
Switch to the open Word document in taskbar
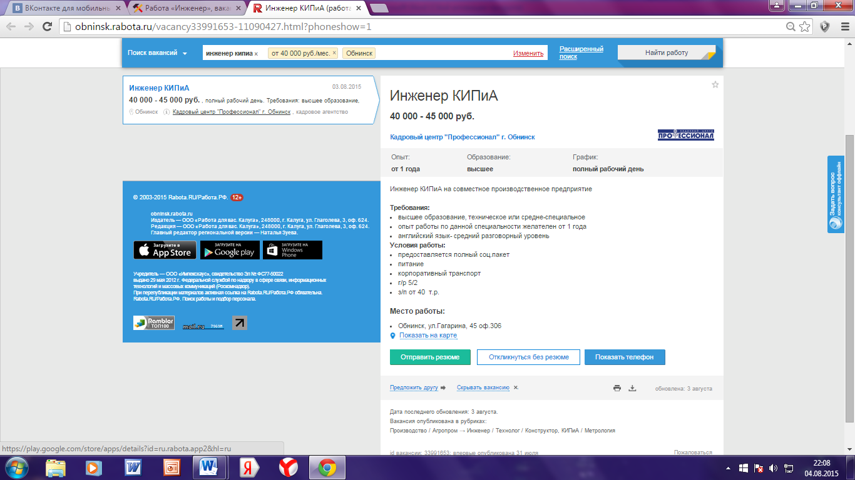coord(210,467)
